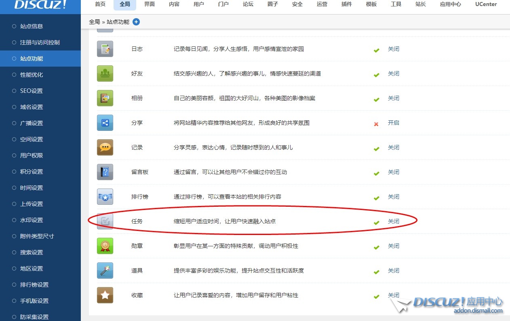Viewport: 510px width, 321px height.
Task: Turn off 日志 feature using 关闭
Action: pos(393,49)
